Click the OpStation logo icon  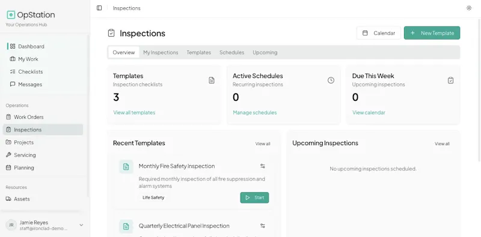click(x=11, y=14)
